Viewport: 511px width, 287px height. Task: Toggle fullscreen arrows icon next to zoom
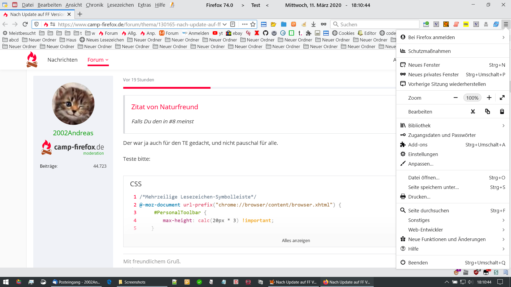click(x=502, y=98)
